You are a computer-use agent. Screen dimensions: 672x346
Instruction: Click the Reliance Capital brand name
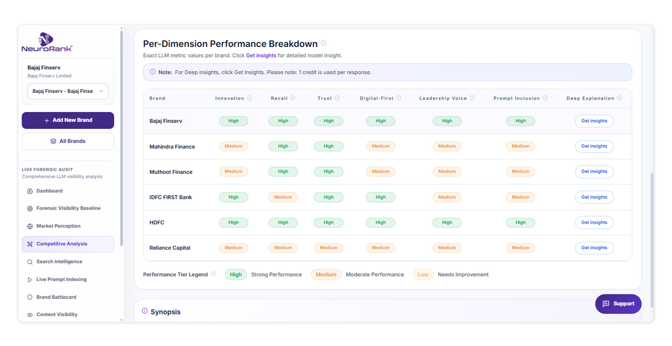tap(170, 248)
